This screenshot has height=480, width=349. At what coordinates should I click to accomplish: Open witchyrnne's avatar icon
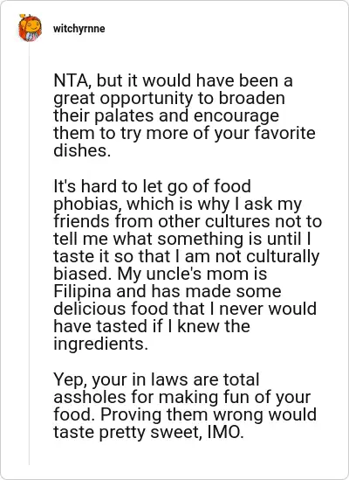pos(30,28)
